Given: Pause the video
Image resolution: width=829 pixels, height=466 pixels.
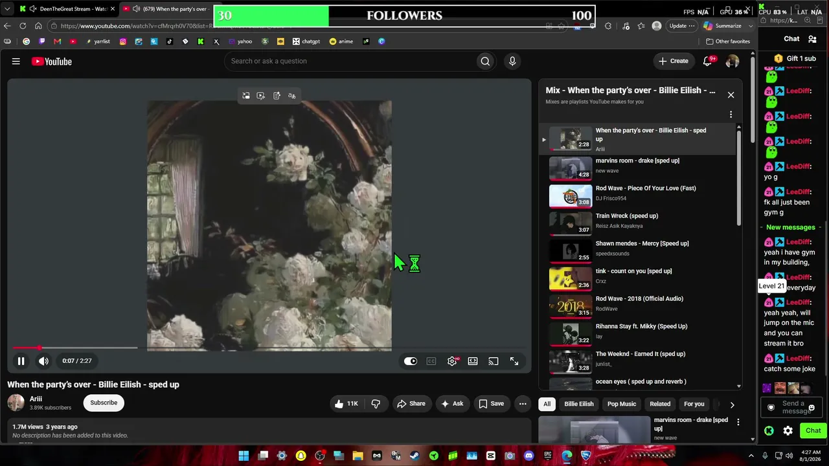Looking at the screenshot, I should (21, 361).
